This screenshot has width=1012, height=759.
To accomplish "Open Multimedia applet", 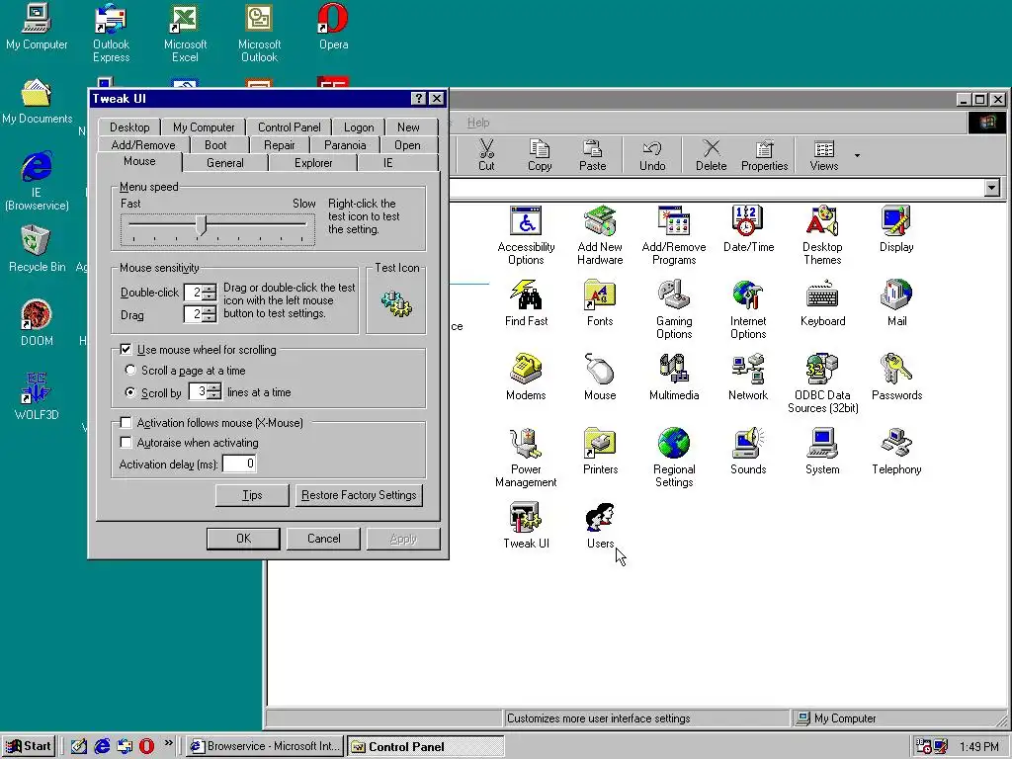I will pyautogui.click(x=674, y=378).
